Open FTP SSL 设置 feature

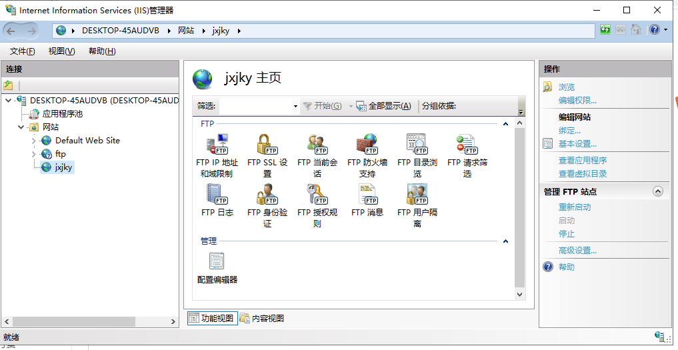point(267,155)
